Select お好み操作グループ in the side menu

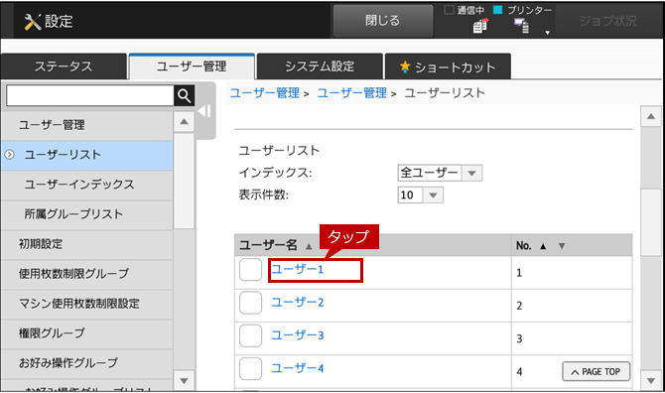click(x=87, y=363)
